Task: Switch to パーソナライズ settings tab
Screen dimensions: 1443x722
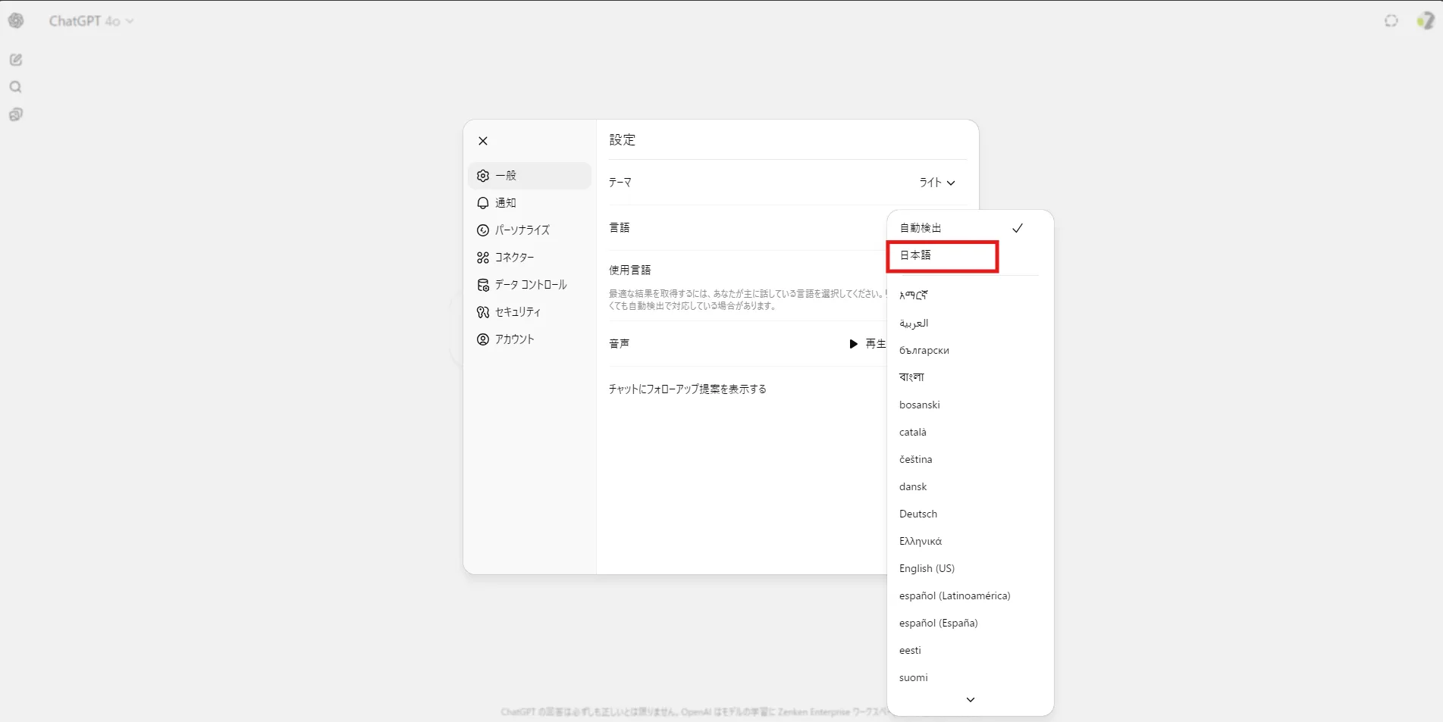Action: (522, 230)
